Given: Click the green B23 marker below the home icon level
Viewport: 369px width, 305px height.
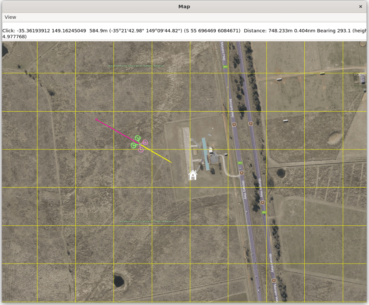Looking at the screenshot, I should pos(264,212).
